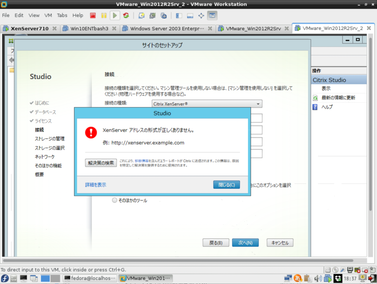377x284 pixels.
Task: Click the red error exclamation icon in dialog
Action: pyautogui.click(x=91, y=132)
